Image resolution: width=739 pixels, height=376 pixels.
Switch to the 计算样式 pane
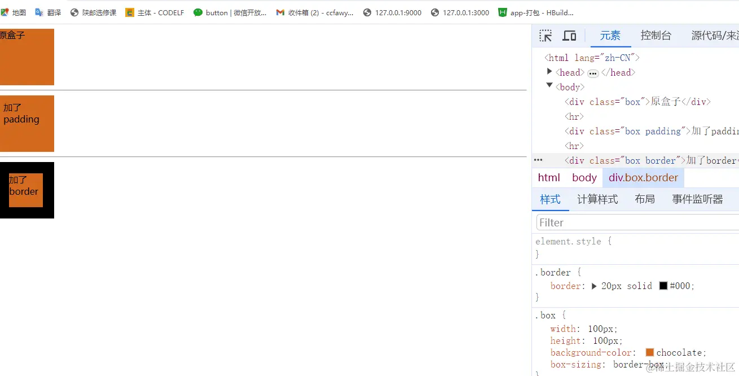[x=597, y=199]
